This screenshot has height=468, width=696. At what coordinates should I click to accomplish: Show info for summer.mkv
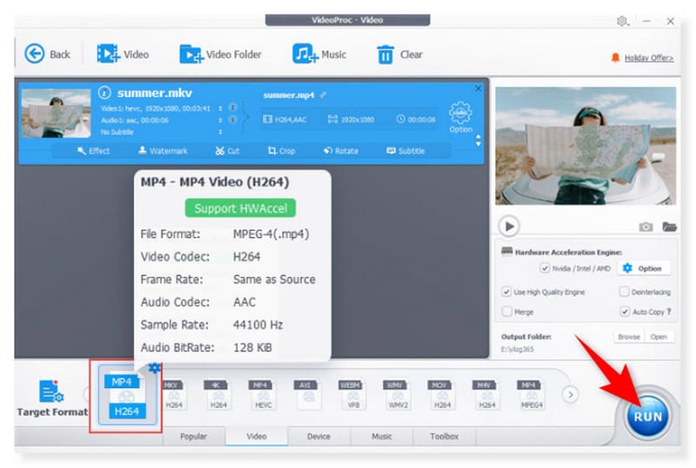coord(104,93)
